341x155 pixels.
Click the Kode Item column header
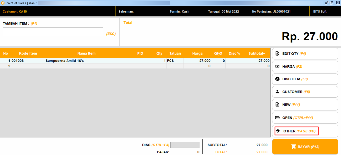point(28,53)
